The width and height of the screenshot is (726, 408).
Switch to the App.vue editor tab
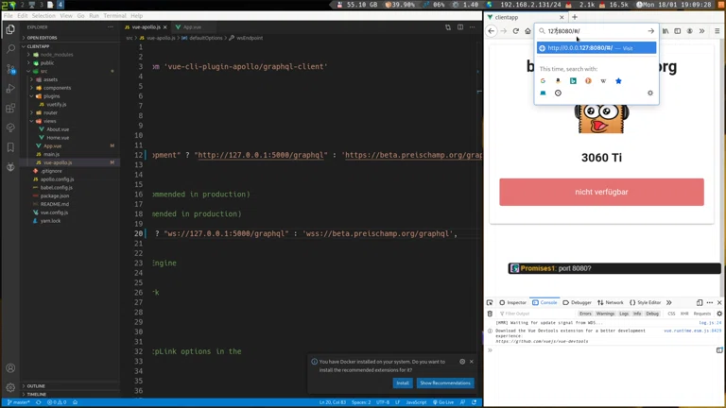[192, 27]
